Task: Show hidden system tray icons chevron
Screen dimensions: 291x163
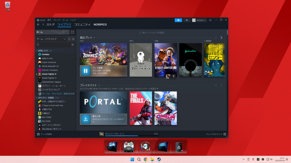Action: click(x=243, y=159)
